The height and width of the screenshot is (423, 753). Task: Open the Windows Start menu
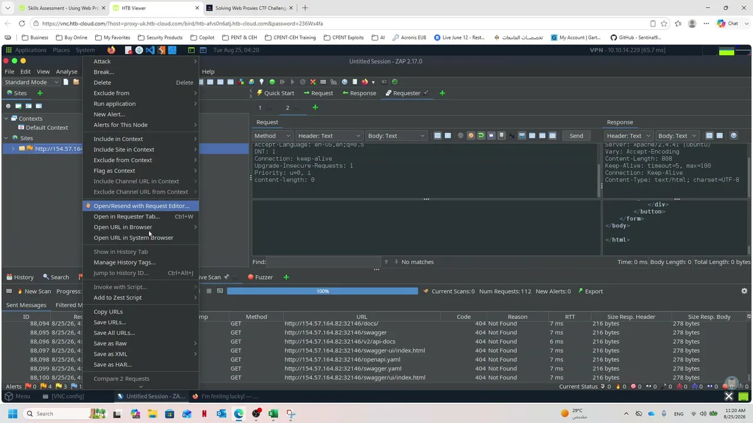[12, 414]
